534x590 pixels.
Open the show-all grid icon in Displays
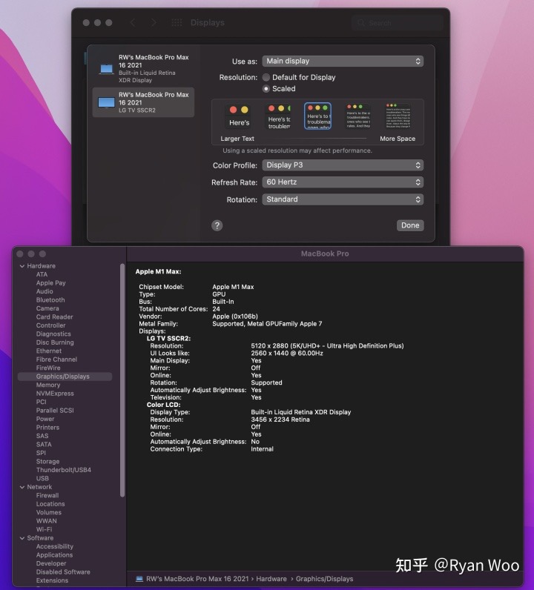pyautogui.click(x=177, y=22)
